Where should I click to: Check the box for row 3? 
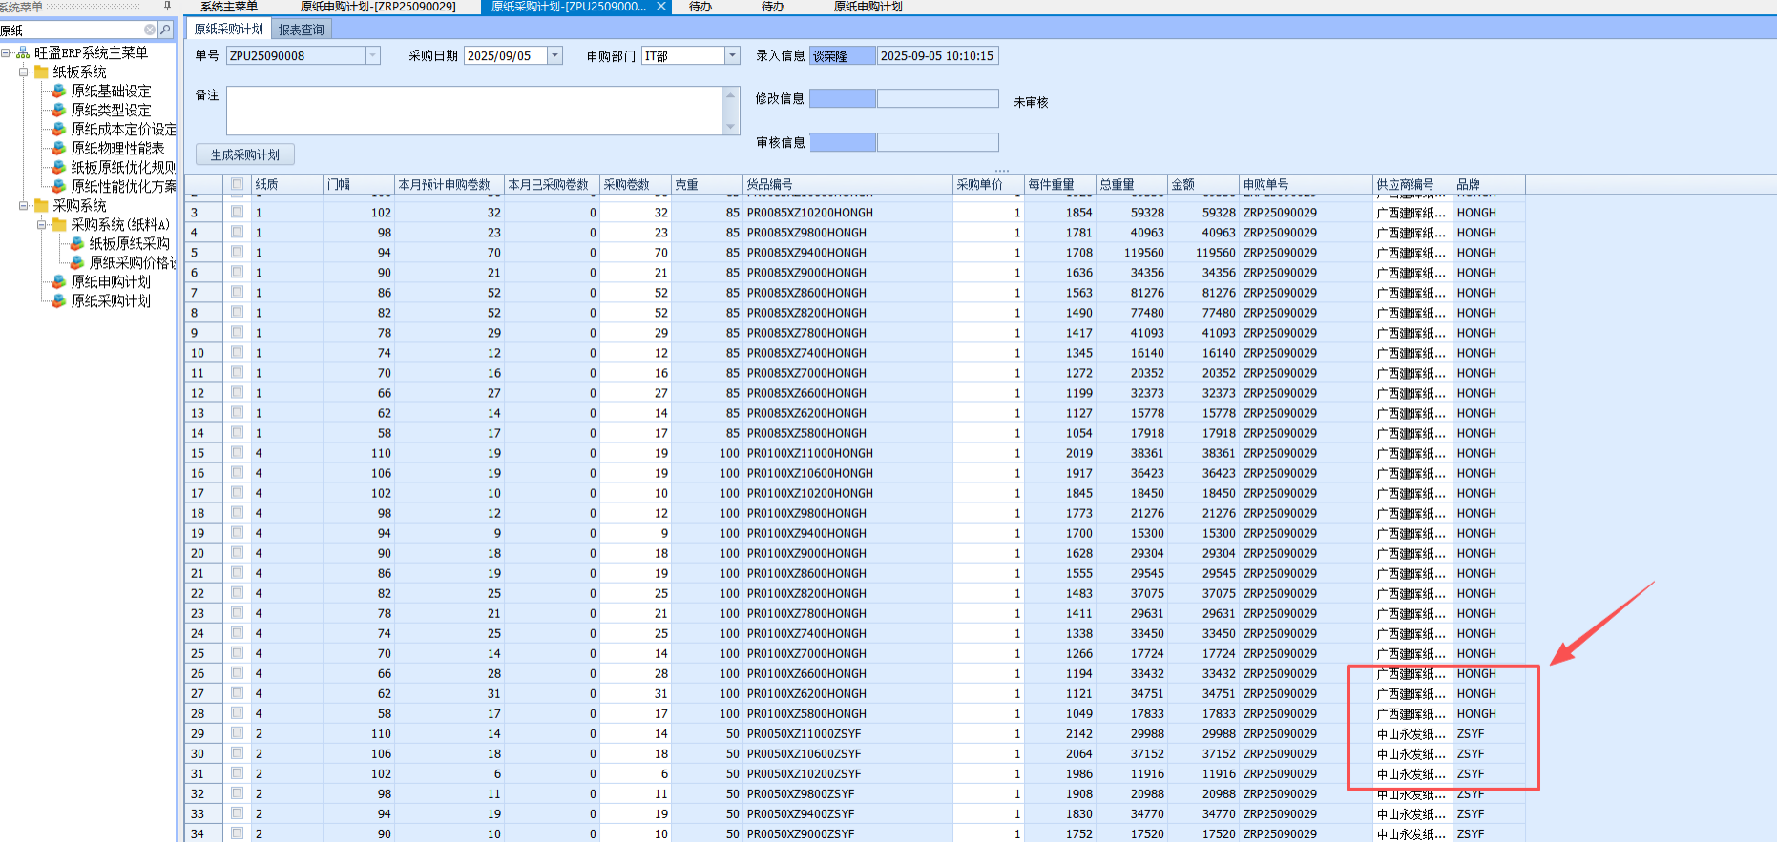coord(237,212)
